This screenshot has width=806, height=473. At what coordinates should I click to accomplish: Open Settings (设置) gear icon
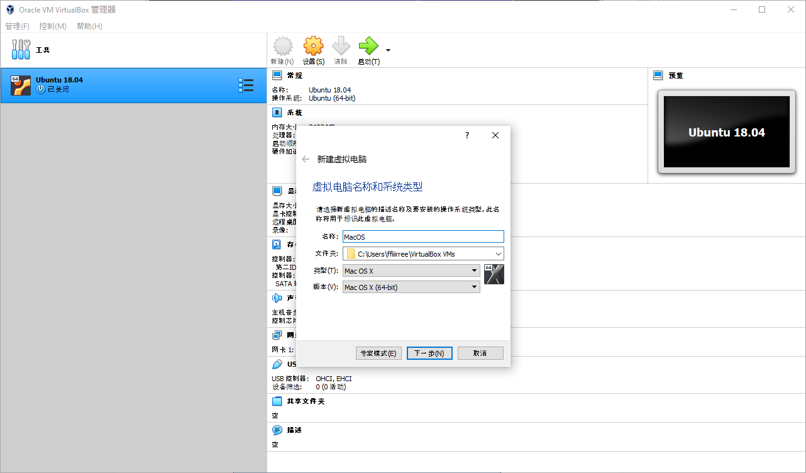313,46
